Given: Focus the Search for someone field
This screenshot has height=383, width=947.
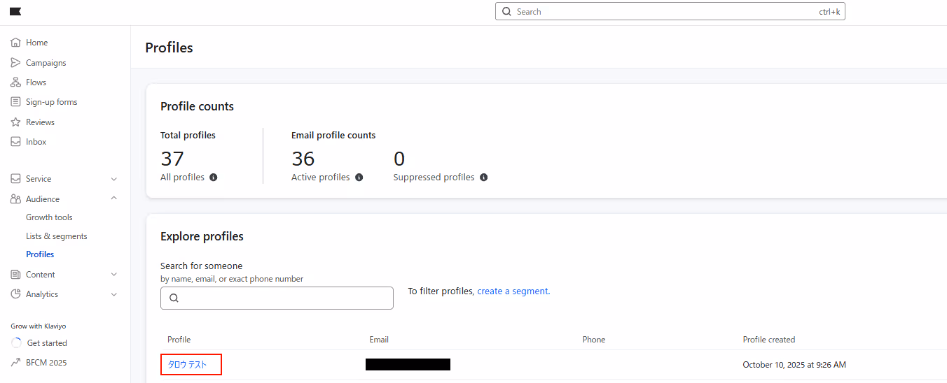Looking at the screenshot, I should coord(277,298).
